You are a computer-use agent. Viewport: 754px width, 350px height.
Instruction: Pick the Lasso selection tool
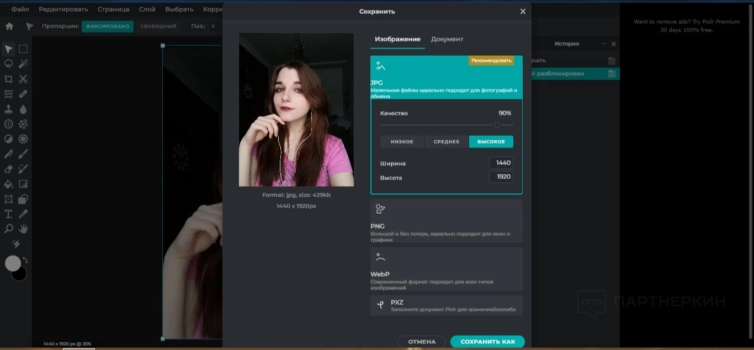[x=9, y=64]
